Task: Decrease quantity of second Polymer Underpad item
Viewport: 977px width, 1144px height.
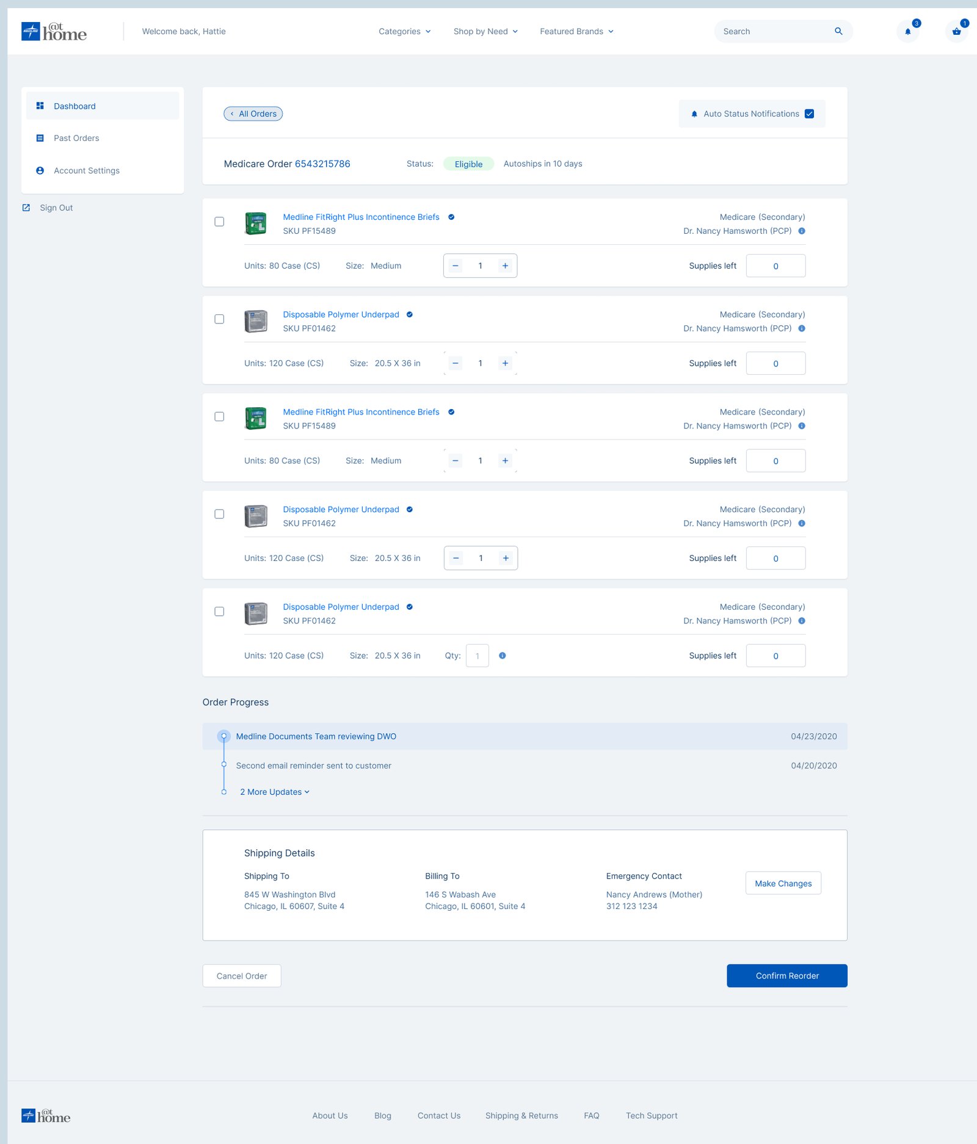Action: [456, 558]
